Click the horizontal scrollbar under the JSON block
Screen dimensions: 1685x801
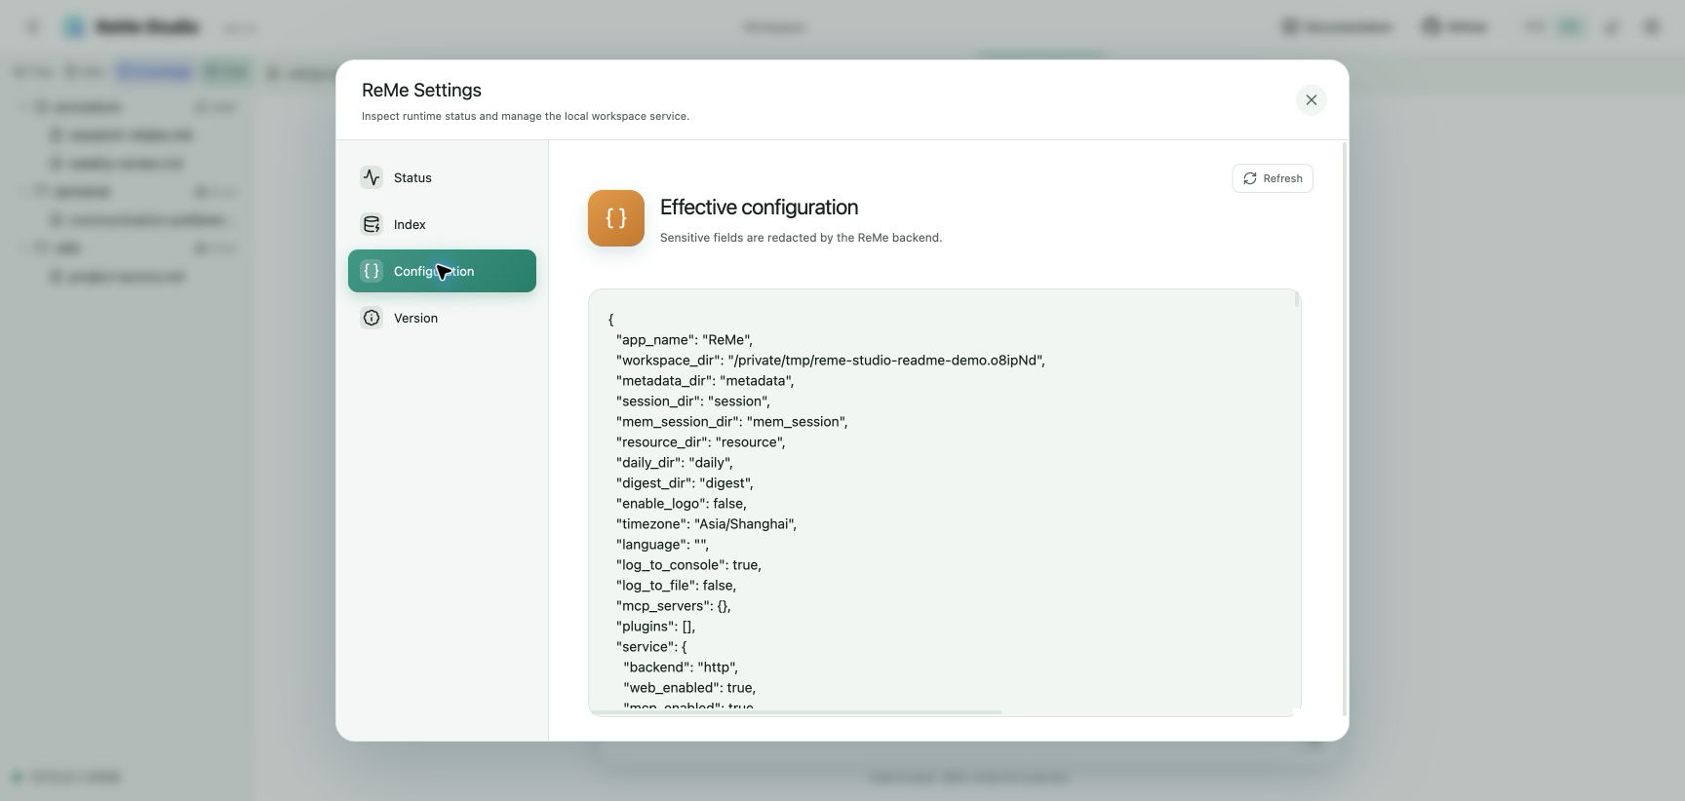point(796,712)
